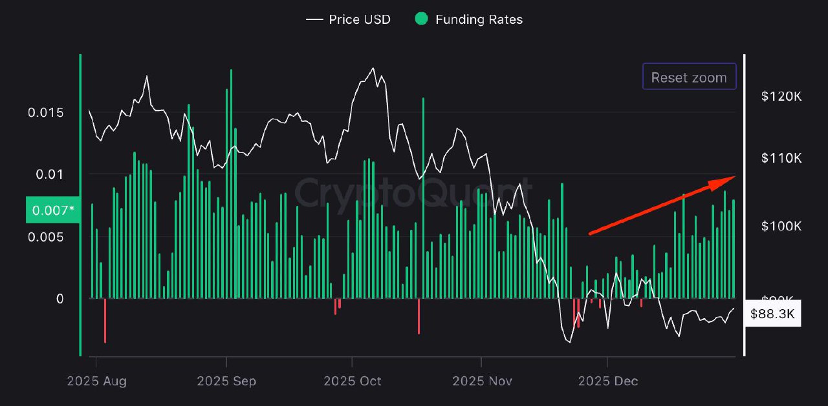Click the Reset zoom button
Viewport: 828px width, 406px height.
click(689, 77)
